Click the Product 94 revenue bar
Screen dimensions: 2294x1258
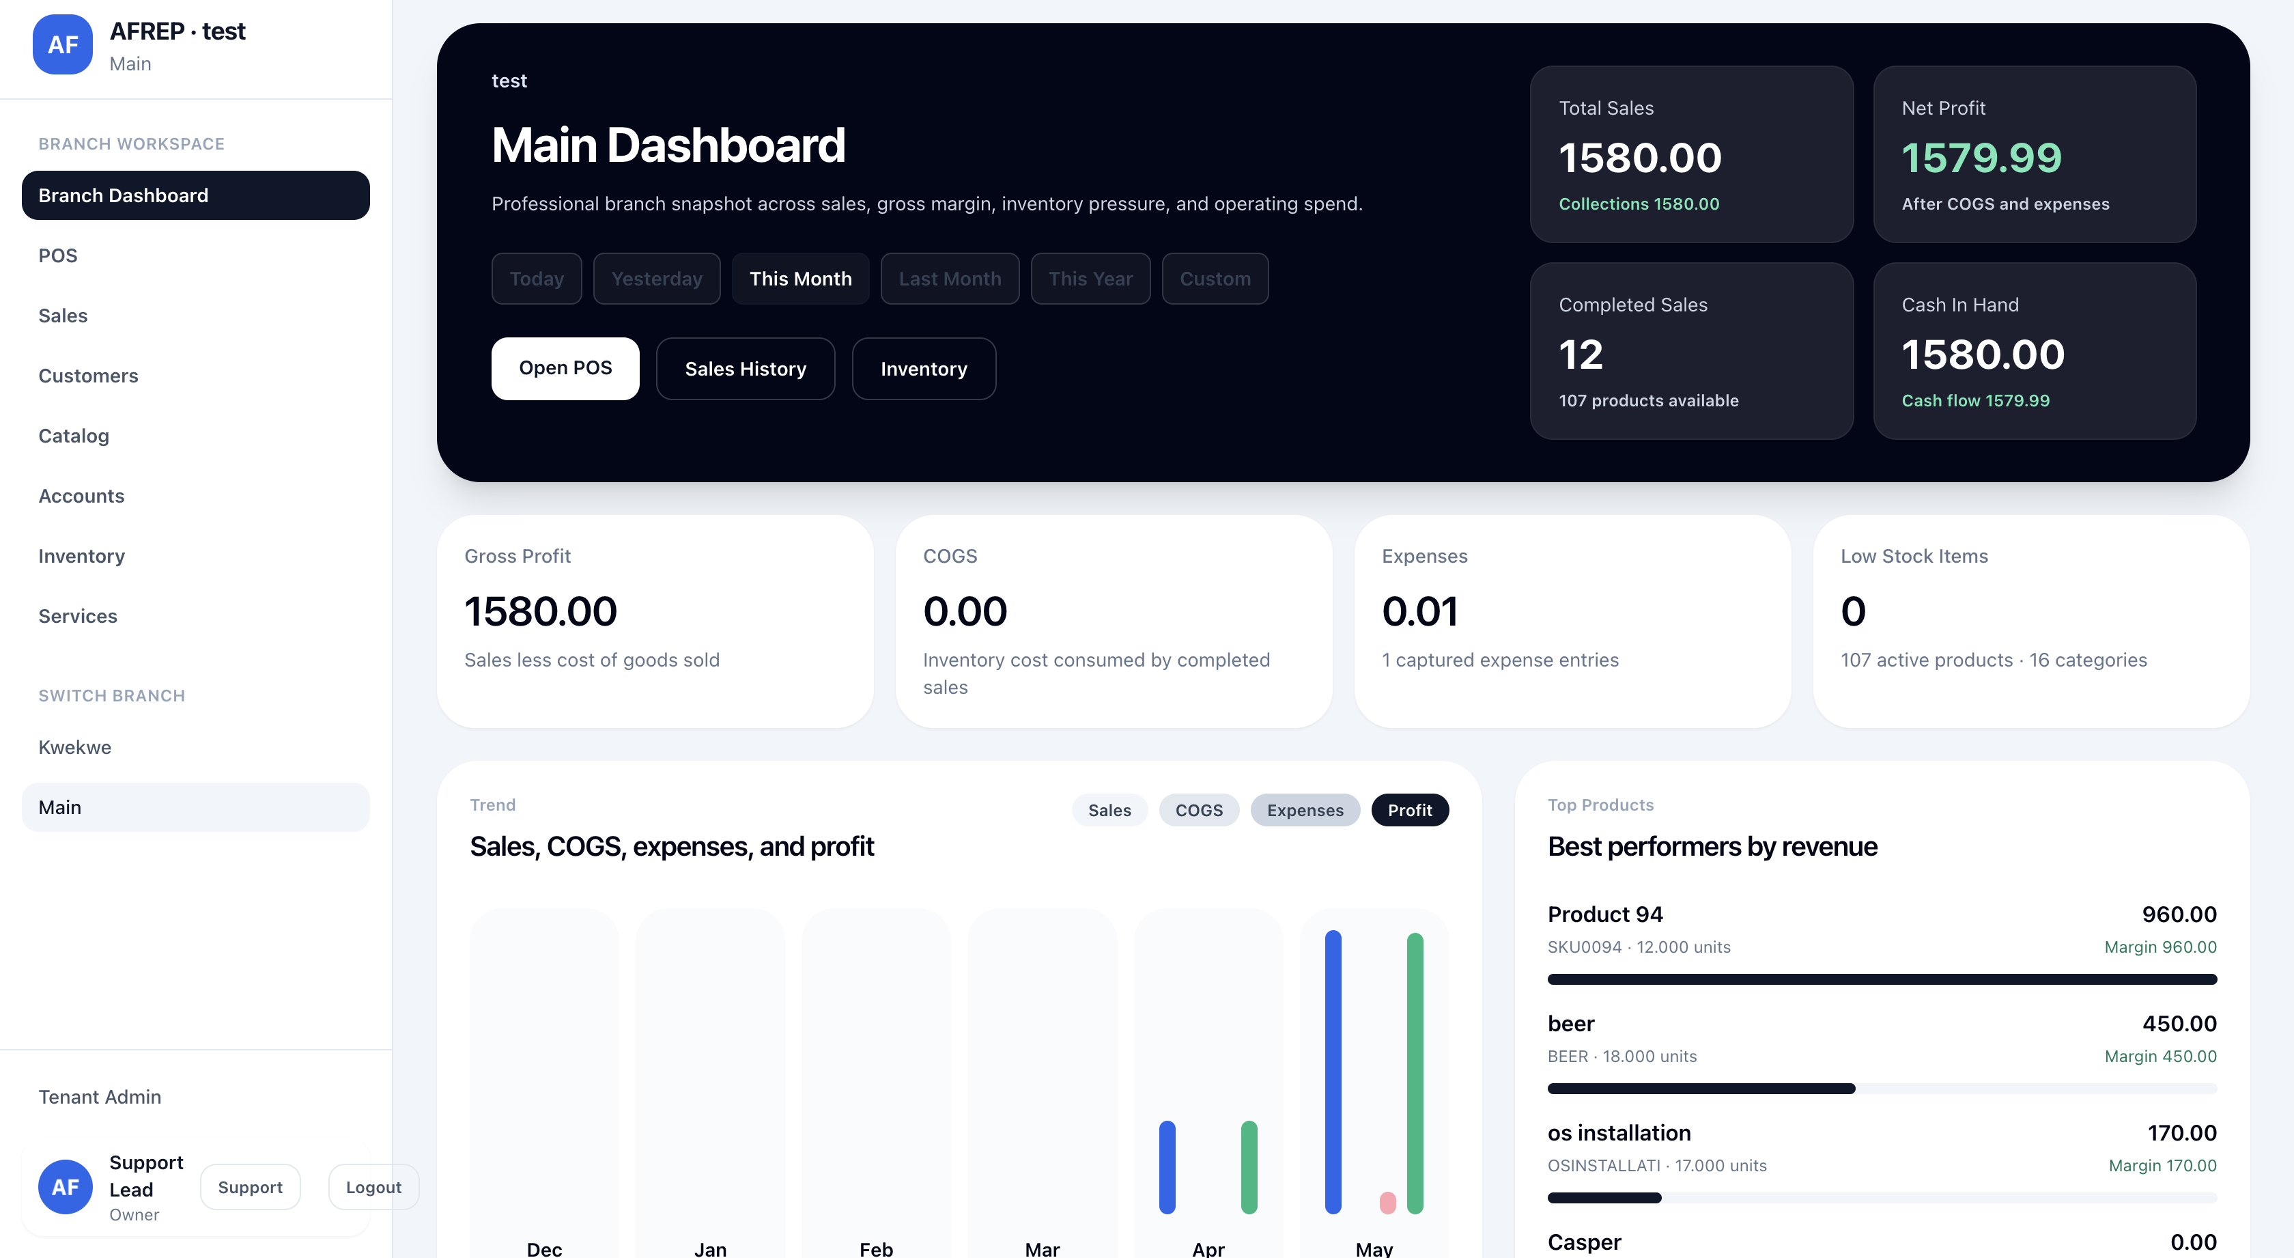pos(1882,979)
